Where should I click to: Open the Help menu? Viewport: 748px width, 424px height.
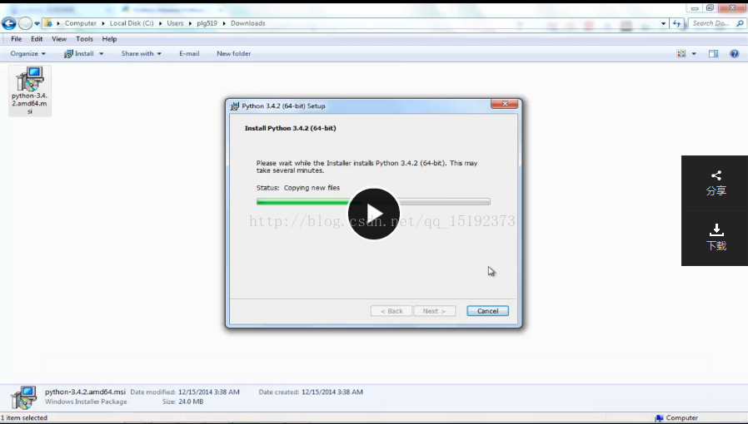pyautogui.click(x=109, y=39)
